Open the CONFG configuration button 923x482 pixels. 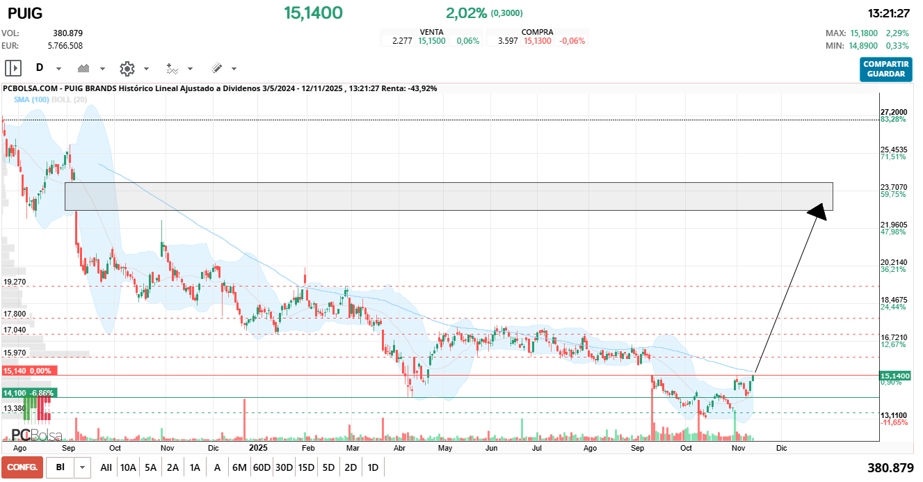(x=22, y=467)
